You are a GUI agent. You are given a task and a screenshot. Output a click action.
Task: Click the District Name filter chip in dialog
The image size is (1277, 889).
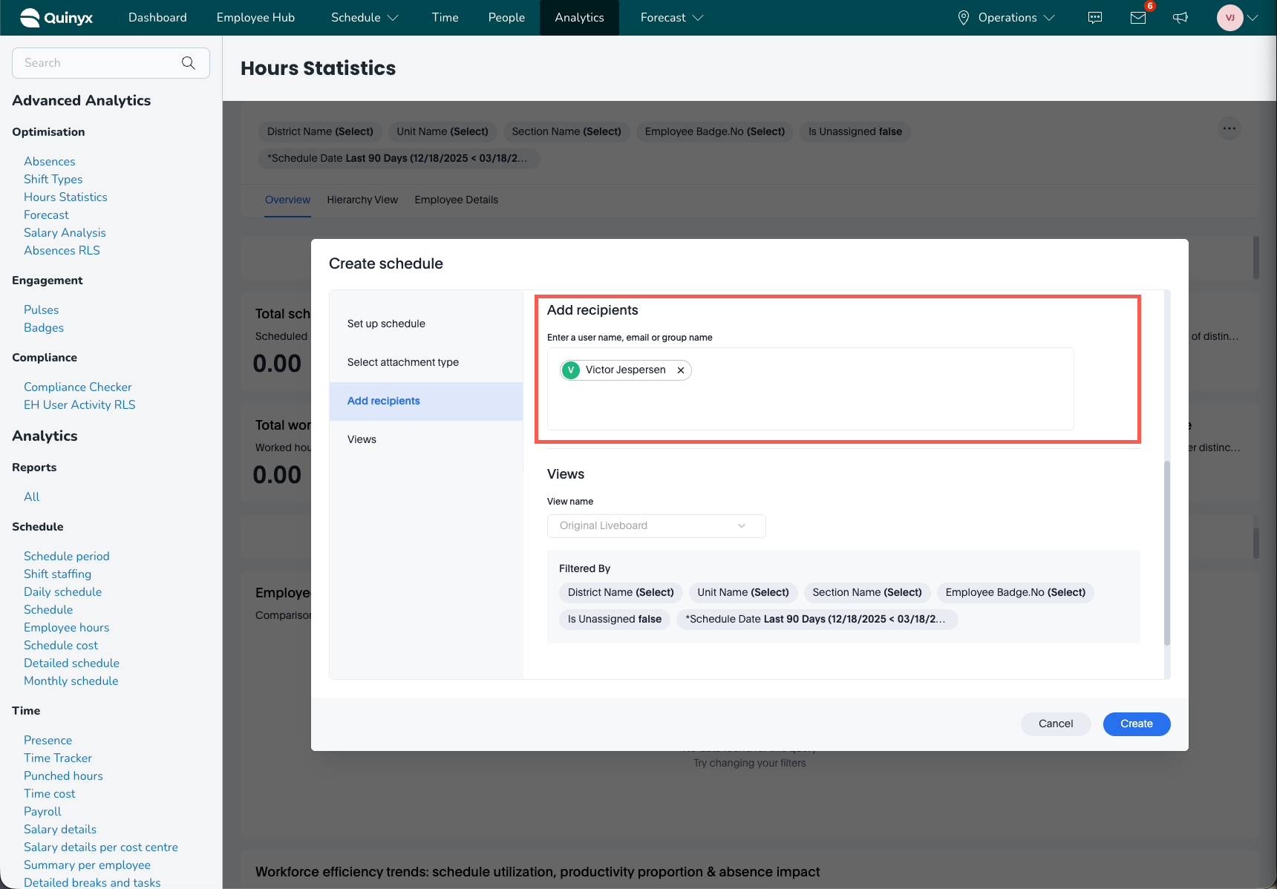(621, 593)
